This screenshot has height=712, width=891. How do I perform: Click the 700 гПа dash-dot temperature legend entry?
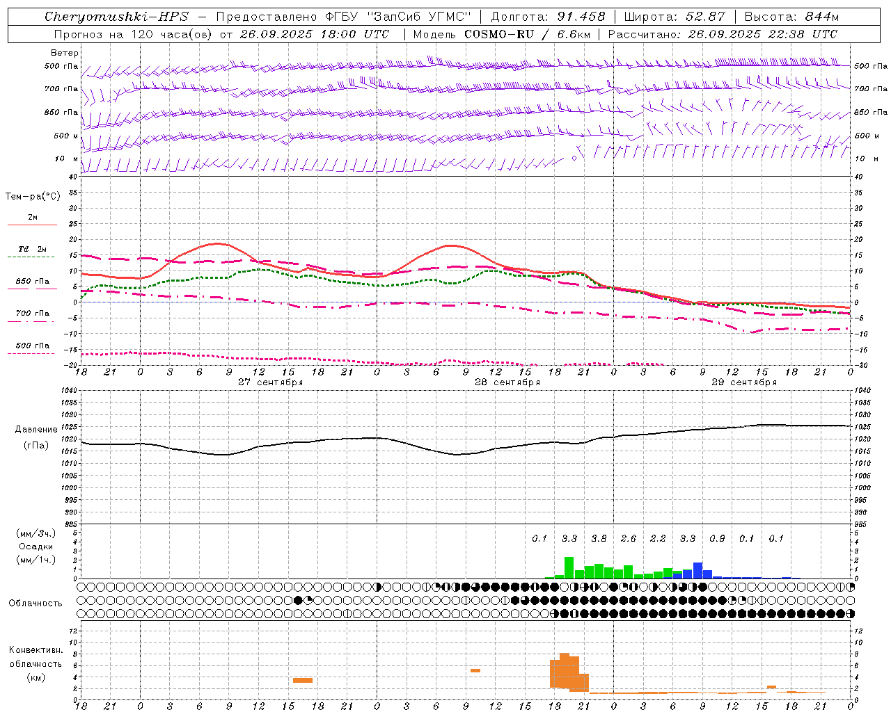(x=32, y=317)
